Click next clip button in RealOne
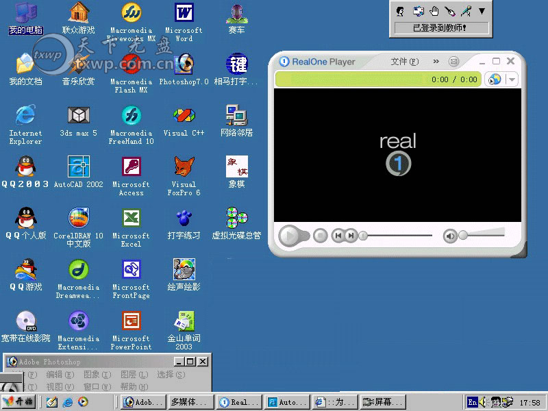This screenshot has height=411, width=548. click(351, 236)
